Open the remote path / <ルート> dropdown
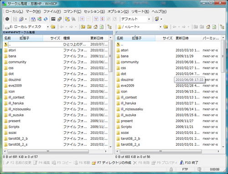This screenshot has width=228, height=174. pyautogui.click(x=161, y=27)
